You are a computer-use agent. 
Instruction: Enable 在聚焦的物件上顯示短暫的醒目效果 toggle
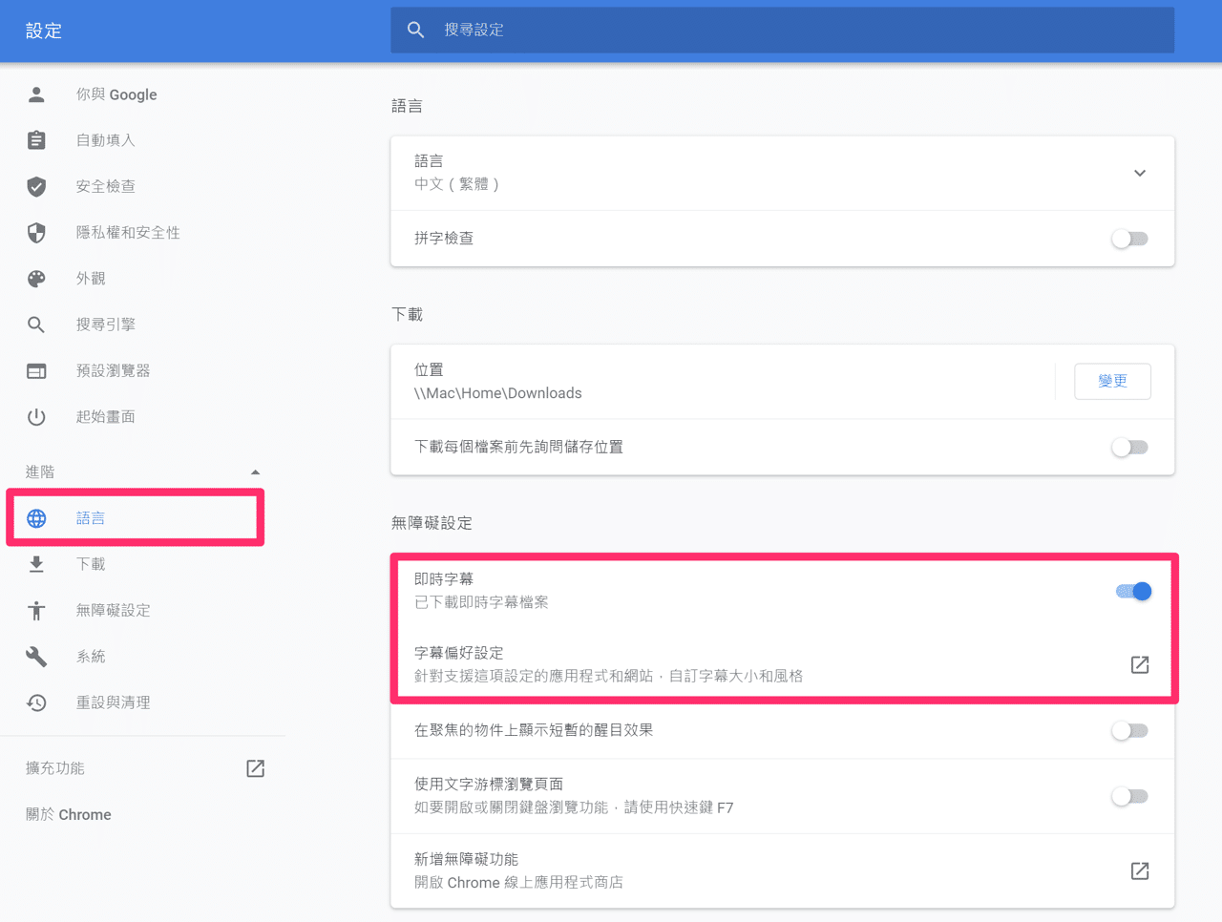tap(1130, 730)
